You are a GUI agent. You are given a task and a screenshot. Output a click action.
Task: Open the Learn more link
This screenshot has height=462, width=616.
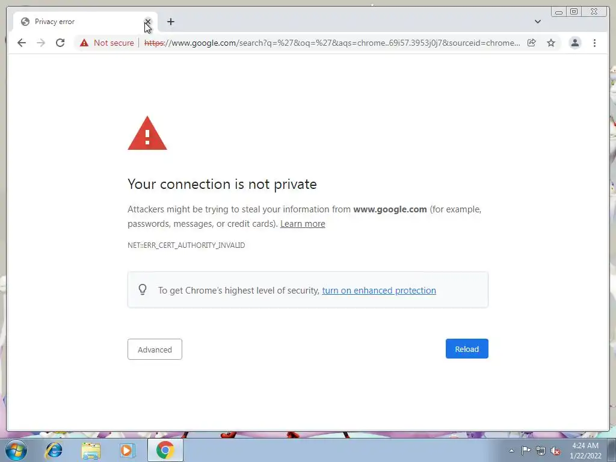(x=303, y=224)
